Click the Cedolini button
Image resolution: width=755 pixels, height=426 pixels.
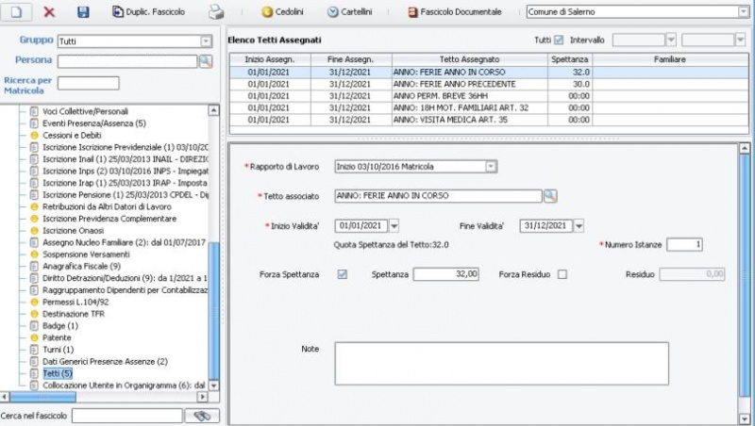tap(282, 12)
